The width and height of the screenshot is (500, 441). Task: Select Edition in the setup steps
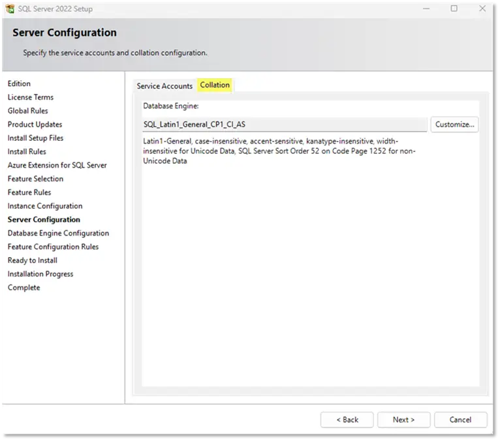[19, 84]
